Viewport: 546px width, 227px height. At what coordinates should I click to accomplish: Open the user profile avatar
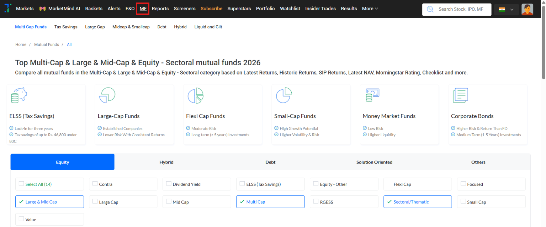[x=527, y=10]
